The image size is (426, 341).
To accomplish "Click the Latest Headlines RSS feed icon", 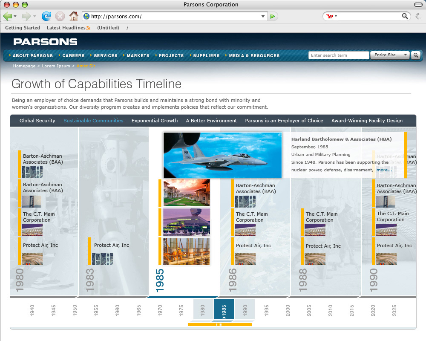I will click(88, 28).
